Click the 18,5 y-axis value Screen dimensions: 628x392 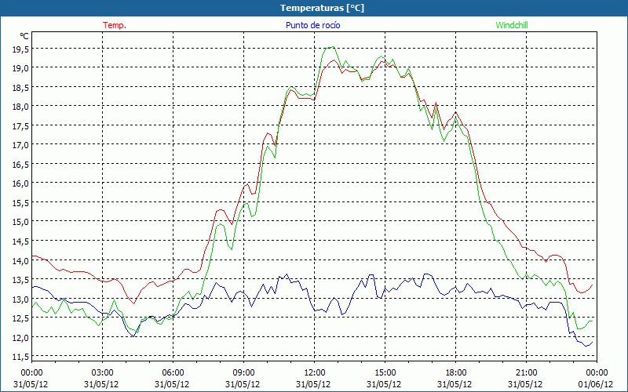pos(20,87)
